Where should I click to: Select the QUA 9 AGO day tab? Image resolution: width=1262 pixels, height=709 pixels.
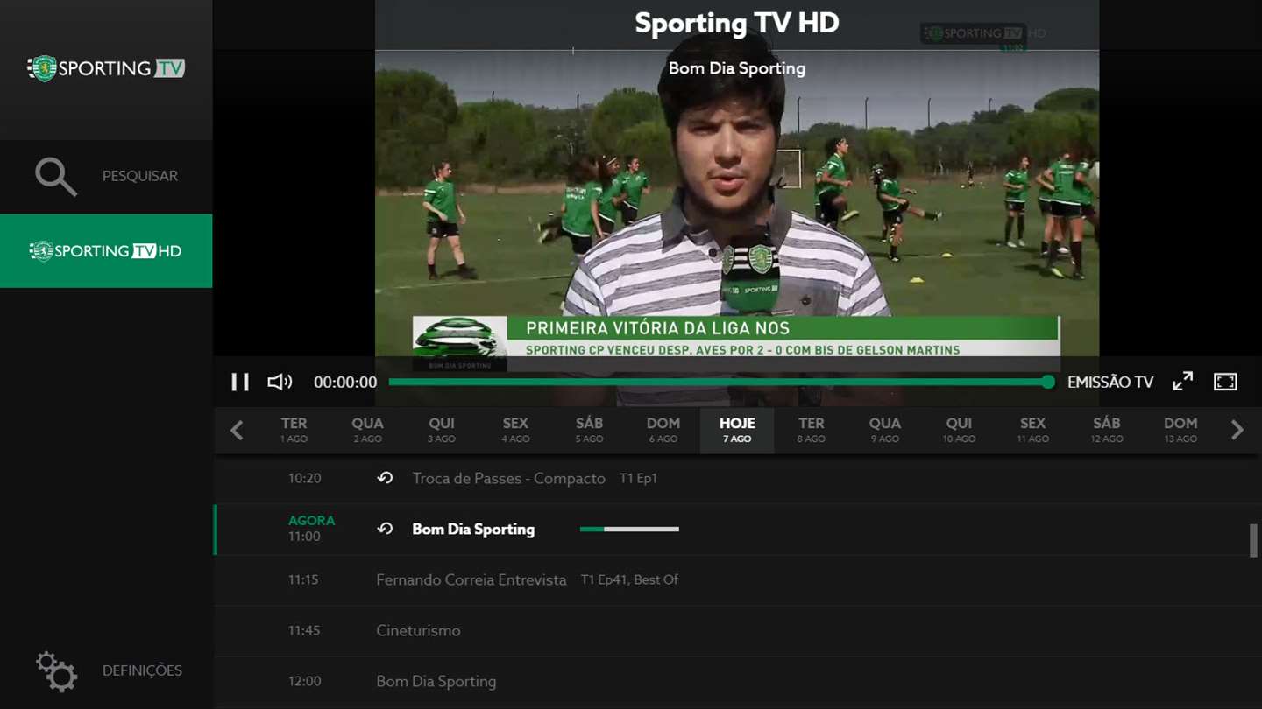[885, 430]
